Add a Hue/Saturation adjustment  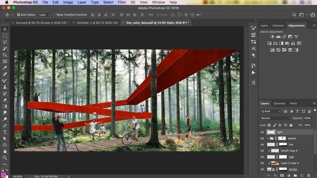point(269,43)
